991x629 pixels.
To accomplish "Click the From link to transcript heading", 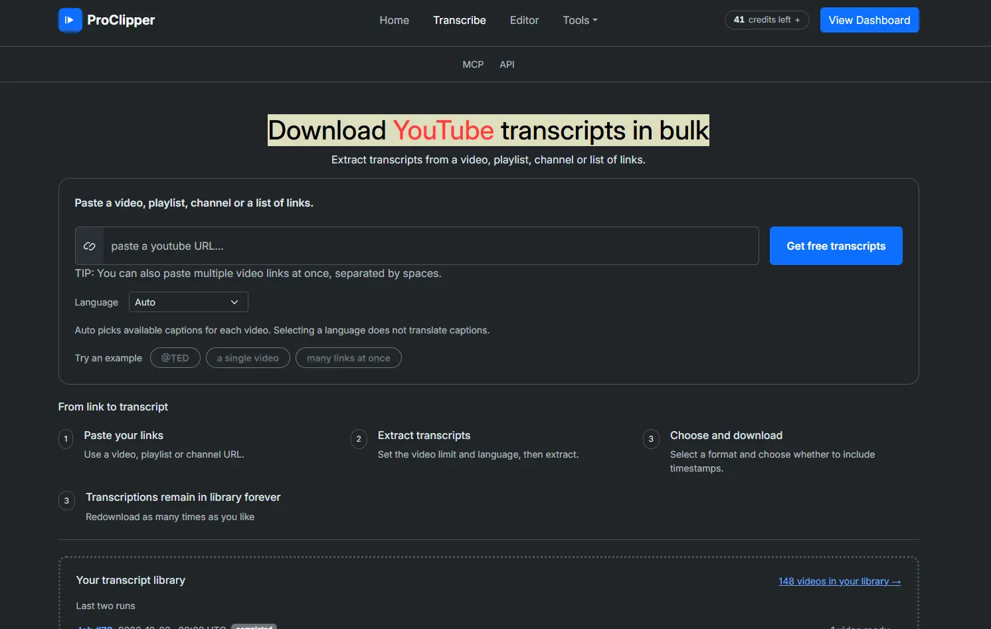I will click(x=113, y=406).
